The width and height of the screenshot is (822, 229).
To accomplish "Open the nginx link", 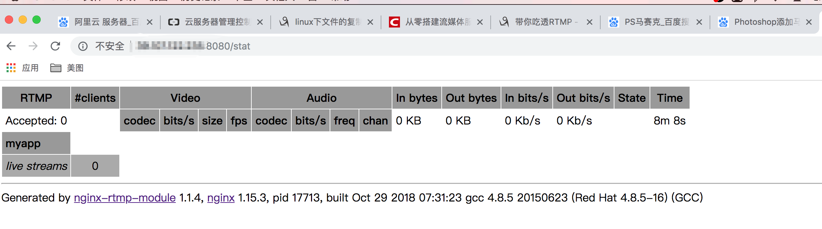I will 221,198.
